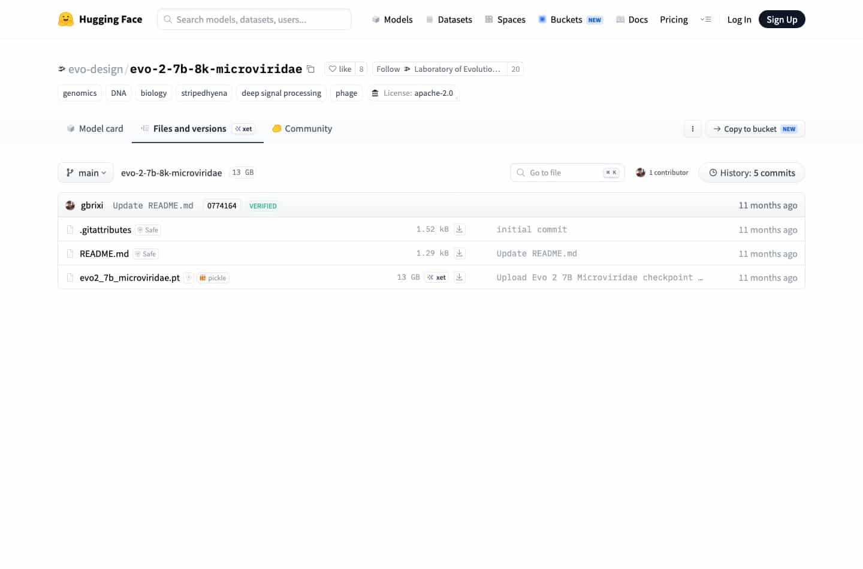The width and height of the screenshot is (863, 569).
Task: Select the Files and versions tab
Action: click(198, 128)
